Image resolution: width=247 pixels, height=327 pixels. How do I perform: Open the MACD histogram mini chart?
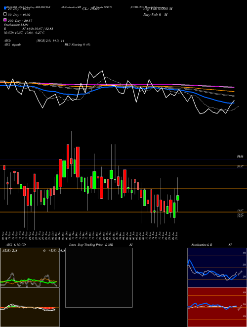point(30,307)
